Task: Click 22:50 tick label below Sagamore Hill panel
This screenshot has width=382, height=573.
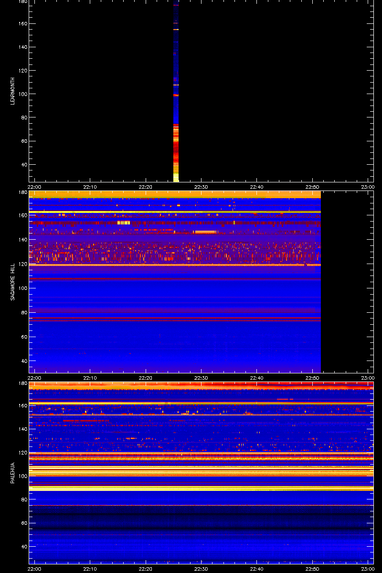Action: tap(312, 378)
